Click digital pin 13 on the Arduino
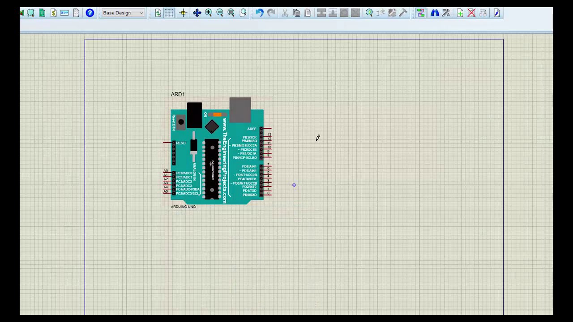Viewport: 573px width, 322px height. tap(269, 136)
